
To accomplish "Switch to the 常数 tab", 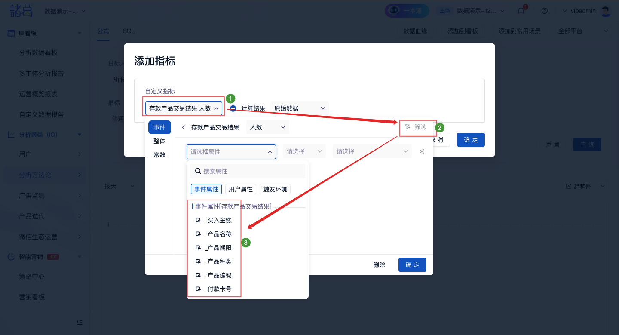I will (159, 155).
